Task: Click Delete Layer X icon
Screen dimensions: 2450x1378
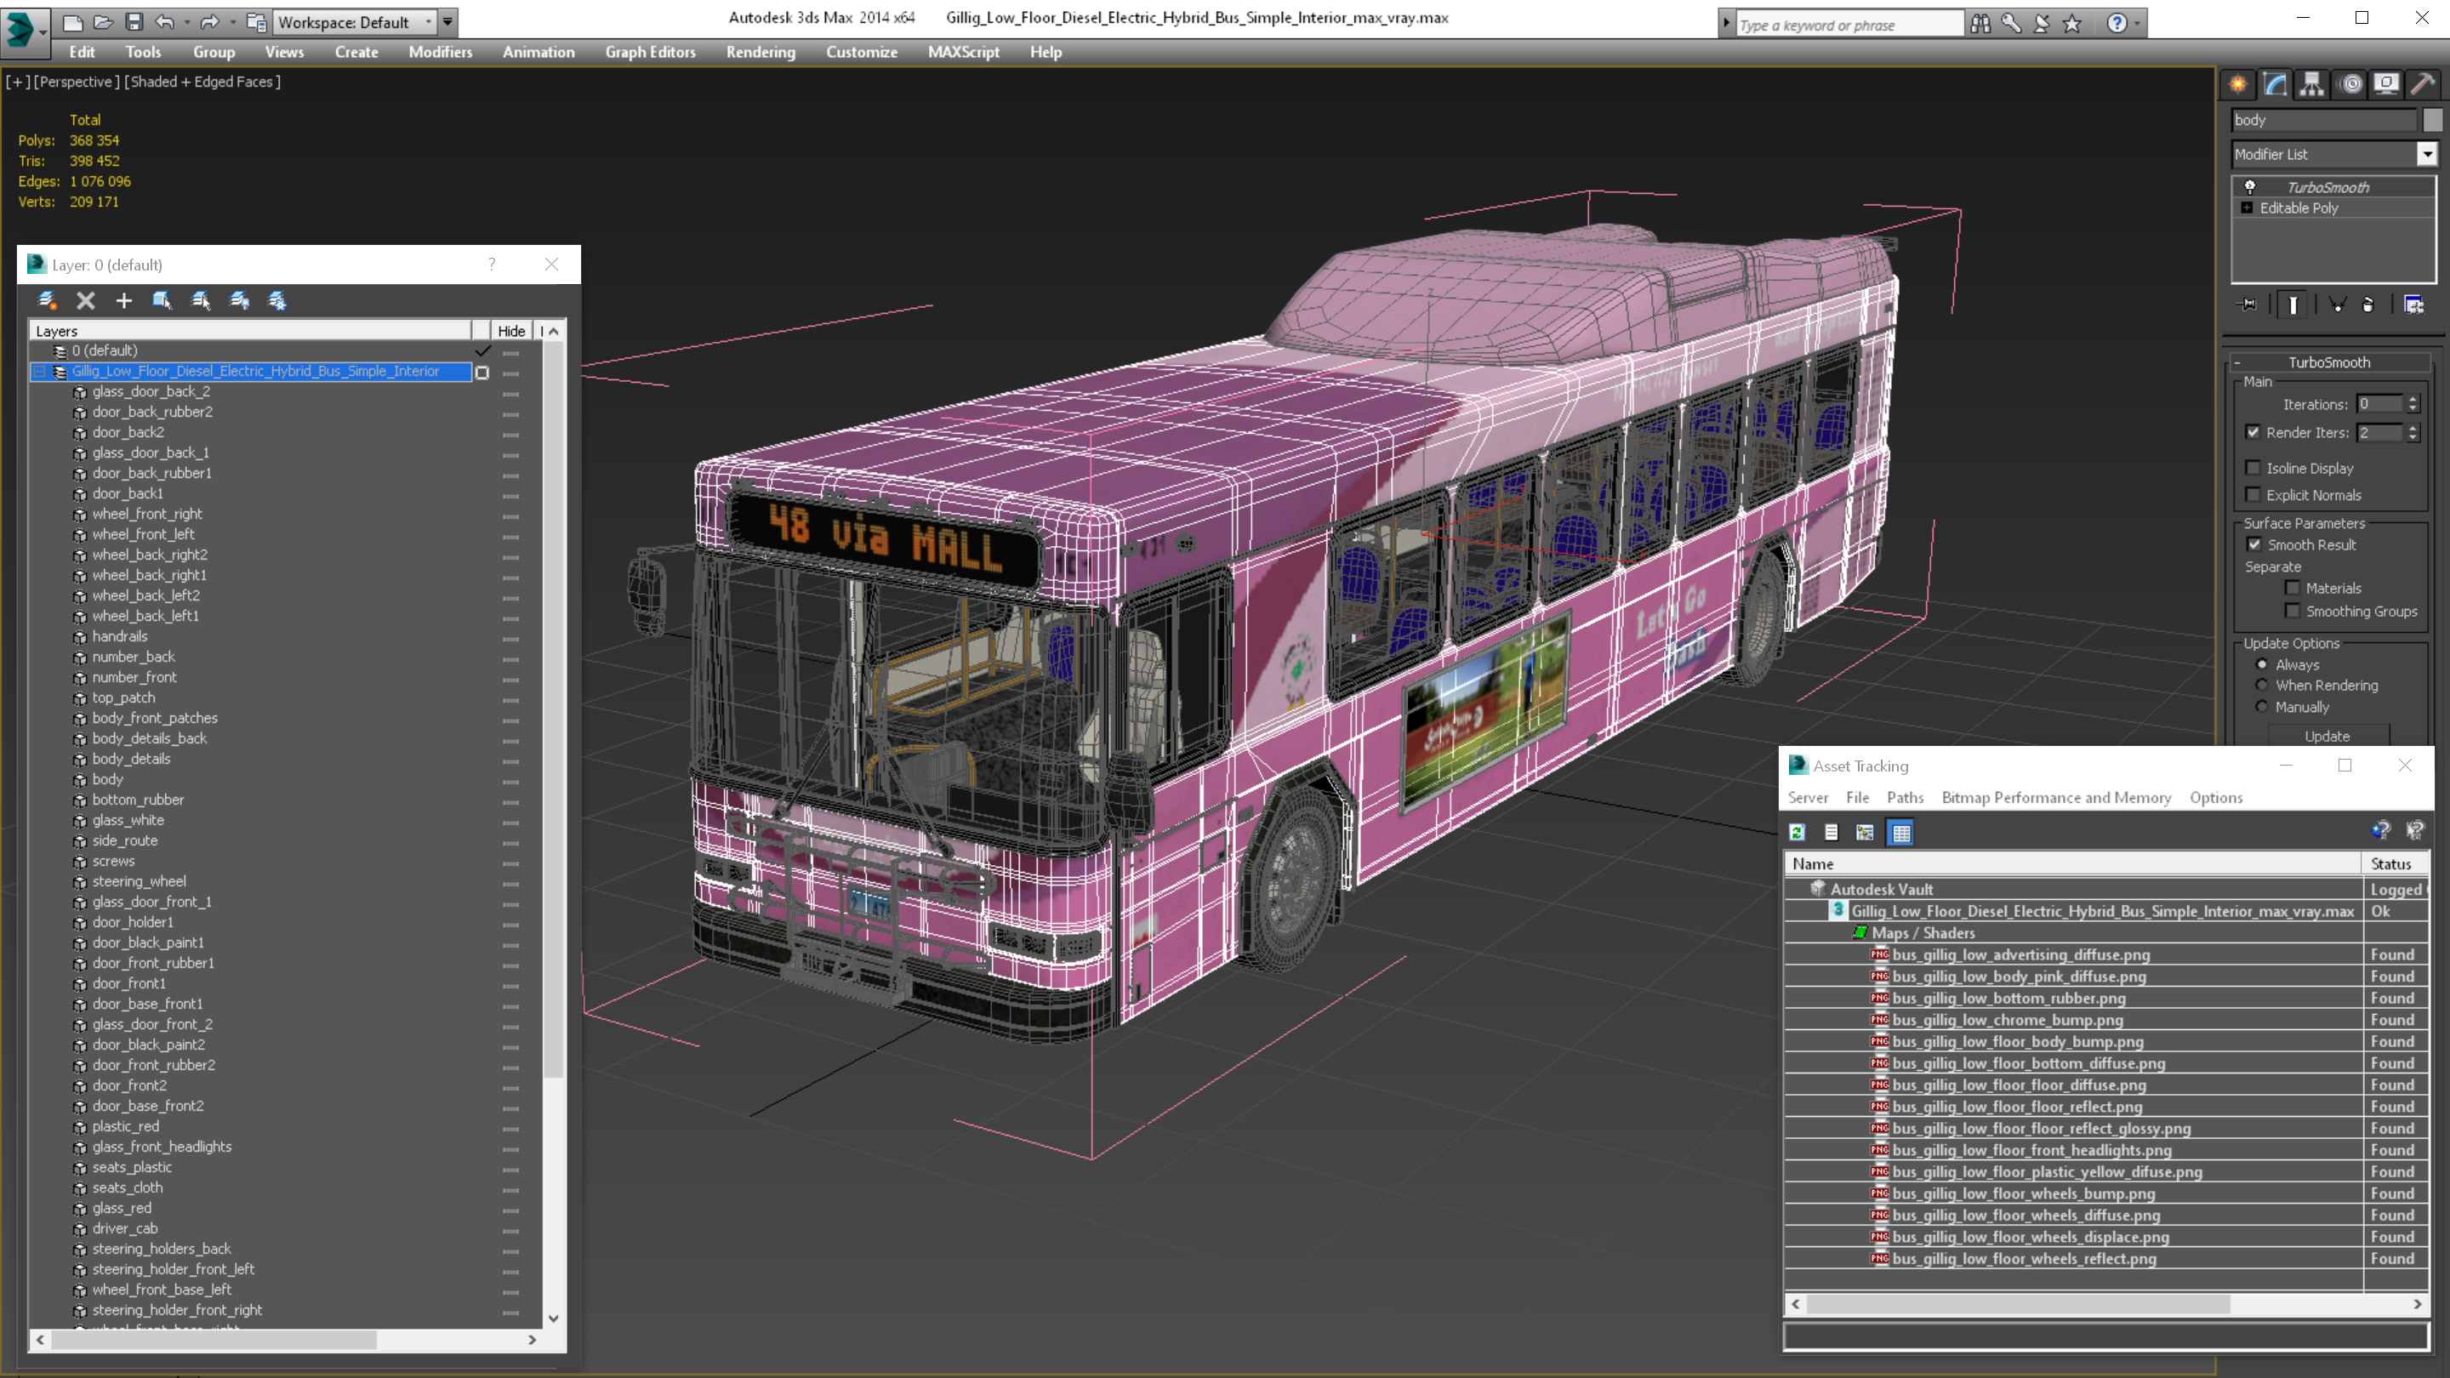Action: tap(86, 300)
